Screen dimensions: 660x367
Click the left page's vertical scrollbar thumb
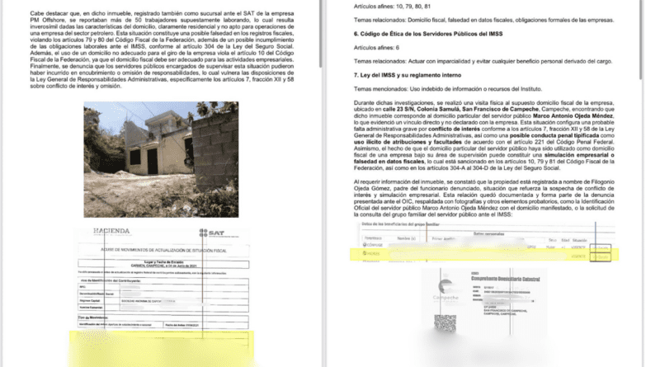[321, 34]
